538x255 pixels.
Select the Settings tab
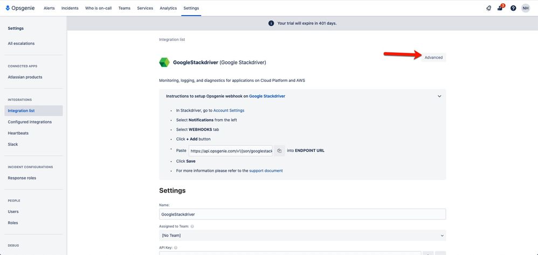pyautogui.click(x=191, y=8)
